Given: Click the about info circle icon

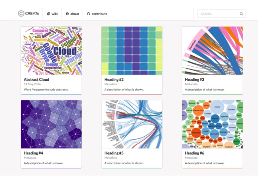Looking at the screenshot, I should click(67, 14).
